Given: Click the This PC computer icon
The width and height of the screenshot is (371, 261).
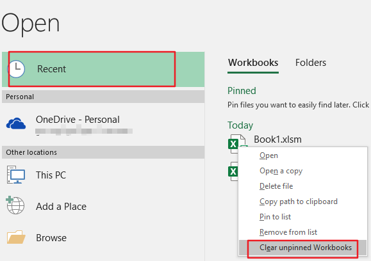Looking at the screenshot, I should [x=16, y=175].
